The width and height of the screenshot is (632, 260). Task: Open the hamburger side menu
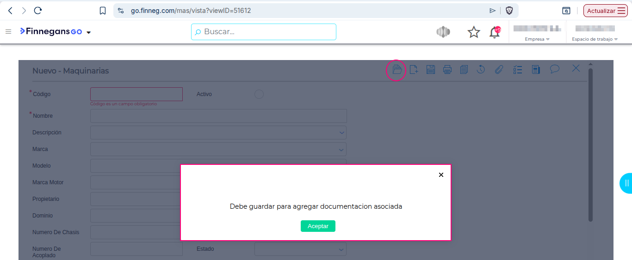tap(8, 32)
